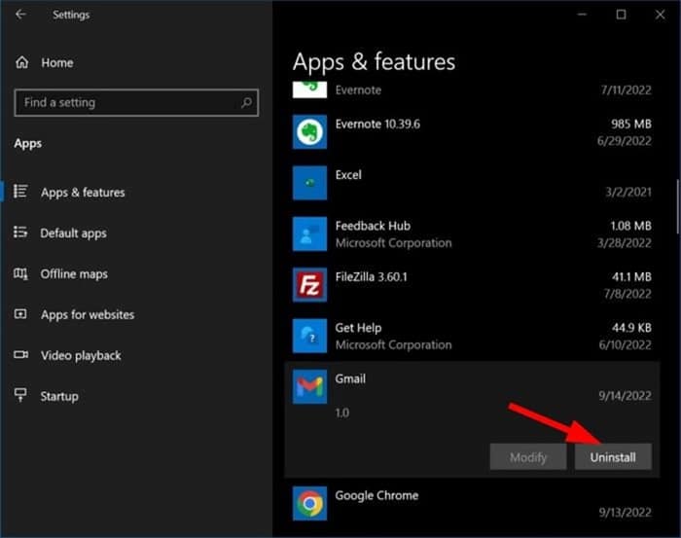
Task: Click the search magnifier icon
Action: tap(246, 102)
